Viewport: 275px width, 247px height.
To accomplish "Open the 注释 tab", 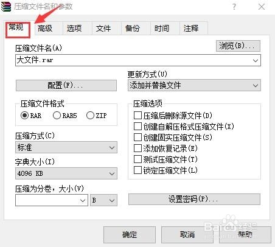I will click(x=191, y=29).
